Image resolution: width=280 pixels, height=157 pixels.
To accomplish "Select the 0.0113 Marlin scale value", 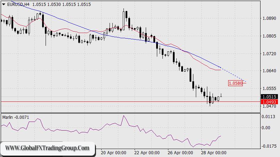I will coord(269,117).
